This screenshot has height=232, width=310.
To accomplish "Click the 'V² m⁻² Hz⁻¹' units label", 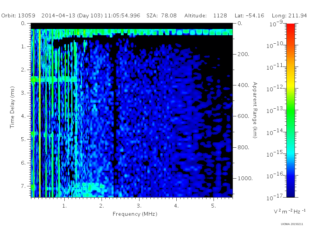I will [x=289, y=211].
